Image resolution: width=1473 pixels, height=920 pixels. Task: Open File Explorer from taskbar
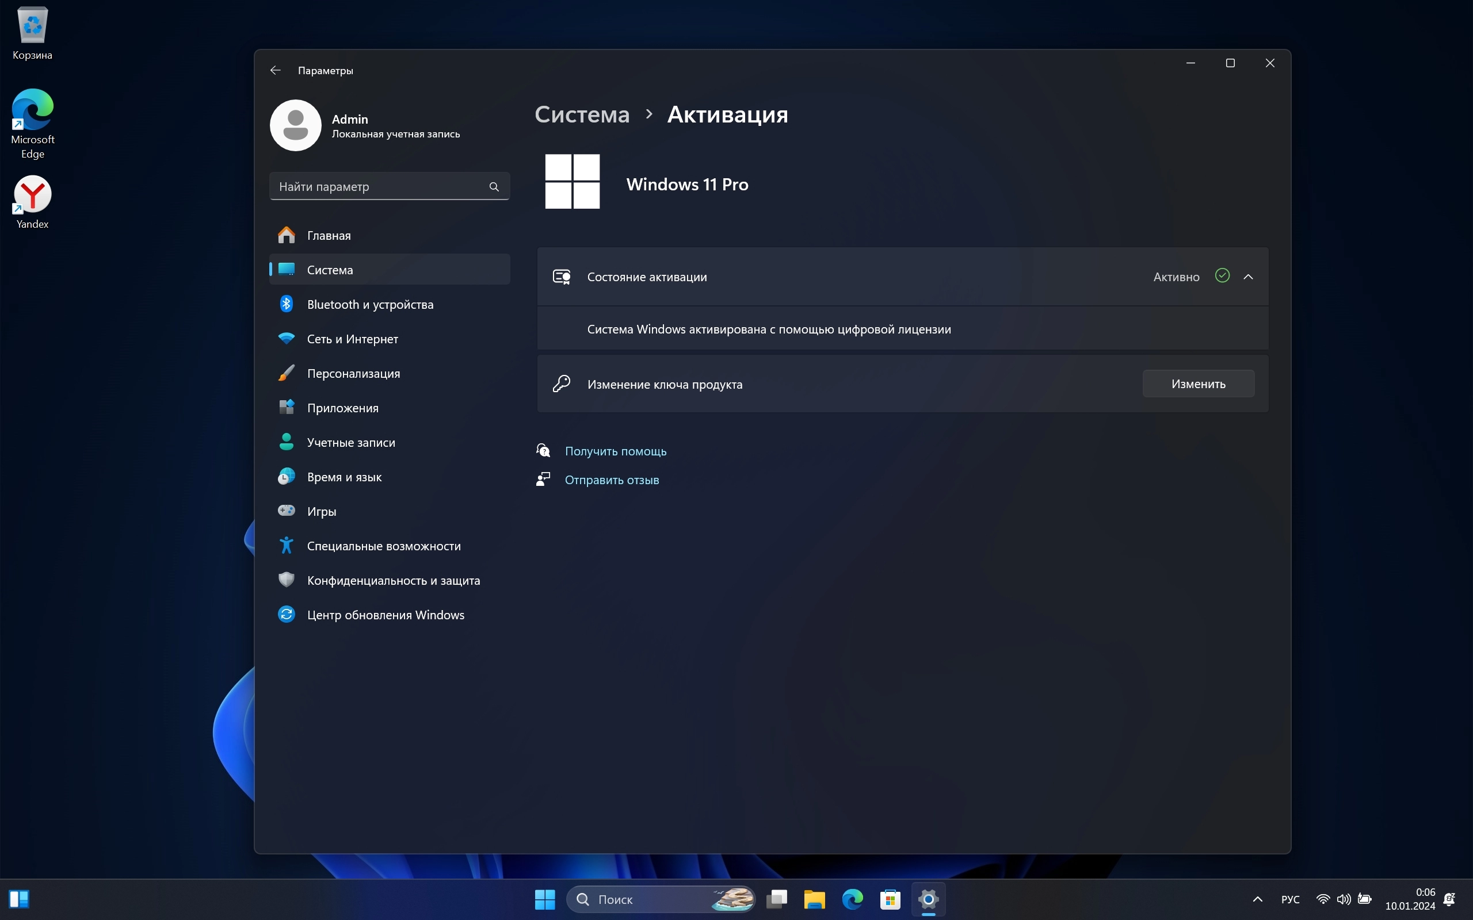coord(814,899)
